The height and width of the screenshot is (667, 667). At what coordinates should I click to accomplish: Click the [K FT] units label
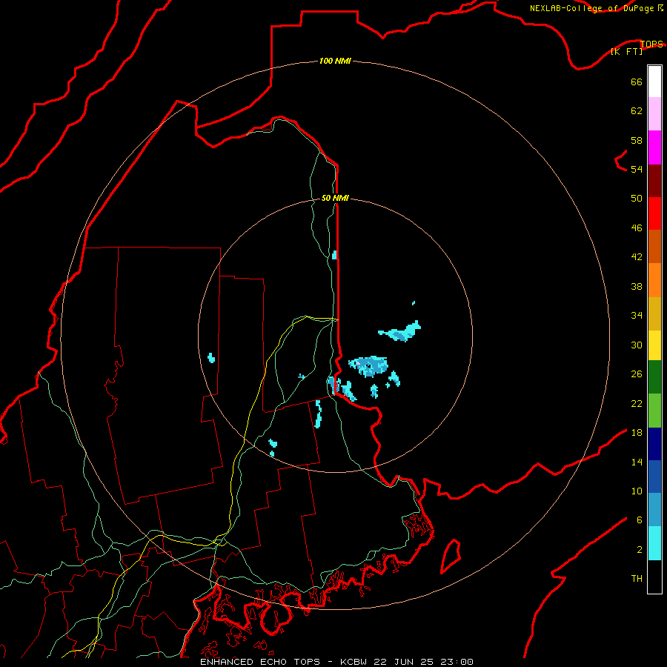click(x=626, y=51)
